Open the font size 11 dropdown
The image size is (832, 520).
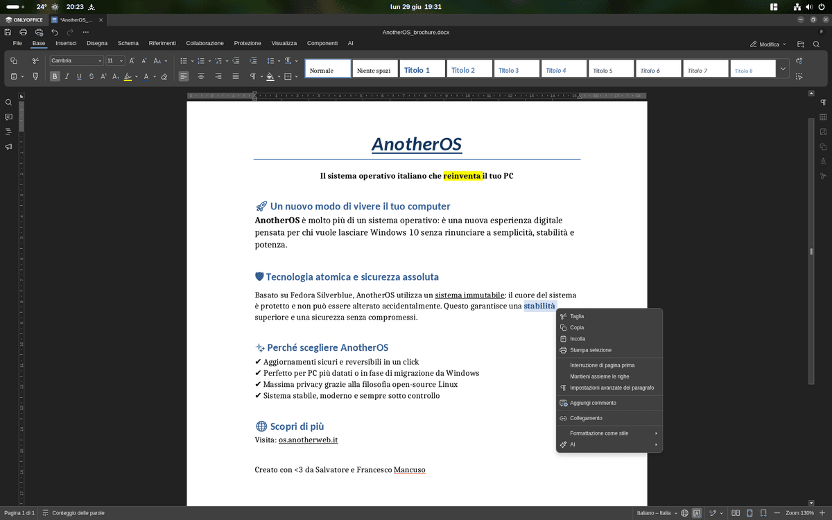pyautogui.click(x=121, y=61)
